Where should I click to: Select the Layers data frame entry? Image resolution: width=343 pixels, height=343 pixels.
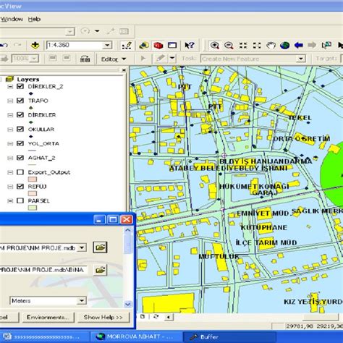click(x=27, y=80)
